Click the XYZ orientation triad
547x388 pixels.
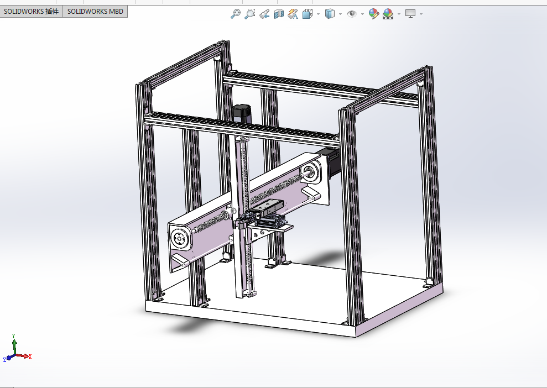[17, 349]
